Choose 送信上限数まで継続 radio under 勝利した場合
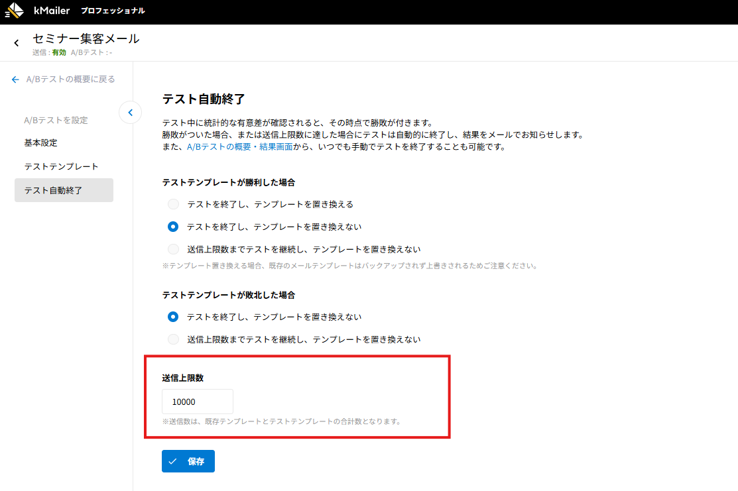The width and height of the screenshot is (738, 491). (x=173, y=249)
